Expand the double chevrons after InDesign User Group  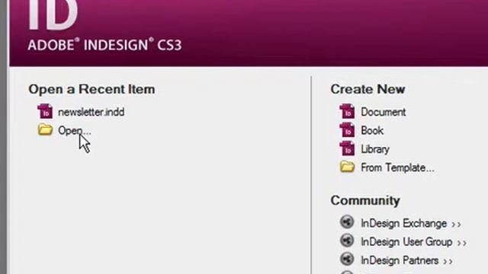pos(461,243)
